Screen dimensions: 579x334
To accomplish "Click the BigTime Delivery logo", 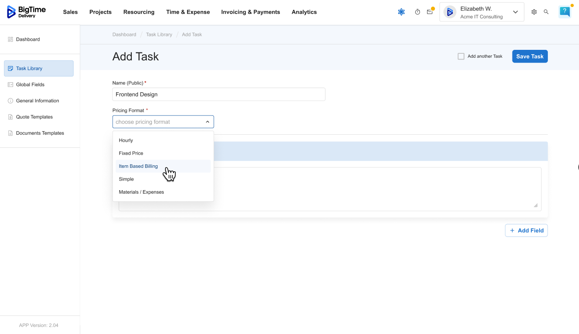I will click(26, 12).
